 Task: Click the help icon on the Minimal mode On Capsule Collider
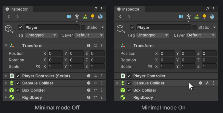[x=201, y=83]
